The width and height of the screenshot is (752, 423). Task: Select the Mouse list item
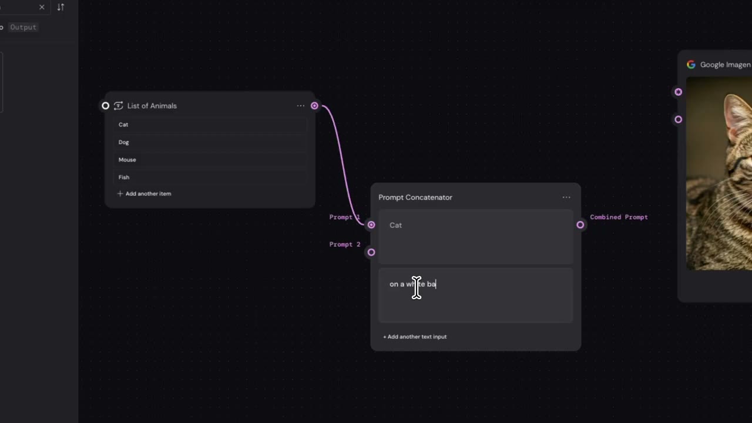click(x=210, y=160)
